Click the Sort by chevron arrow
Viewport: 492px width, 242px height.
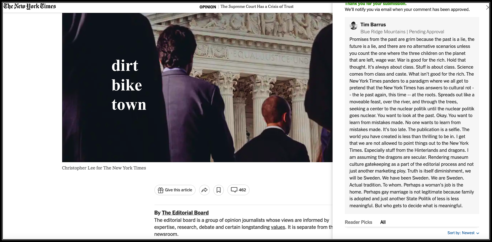pos(478,233)
